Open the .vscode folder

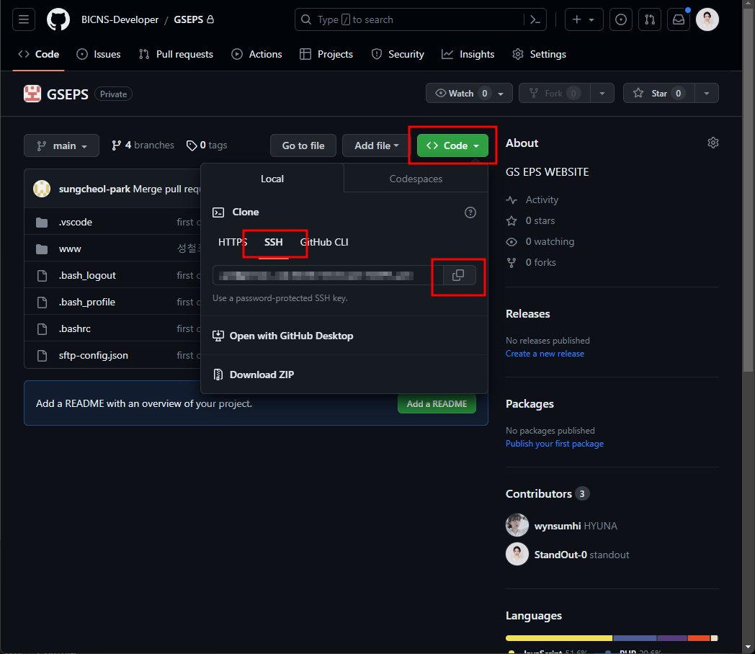tap(76, 223)
